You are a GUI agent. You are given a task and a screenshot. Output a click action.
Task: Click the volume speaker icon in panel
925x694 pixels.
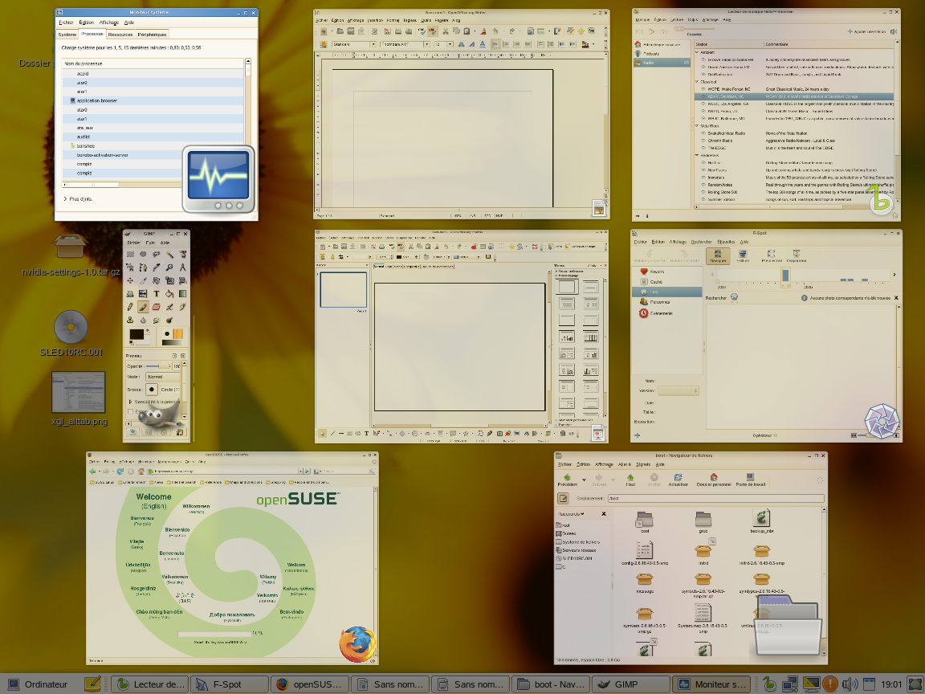point(849,684)
